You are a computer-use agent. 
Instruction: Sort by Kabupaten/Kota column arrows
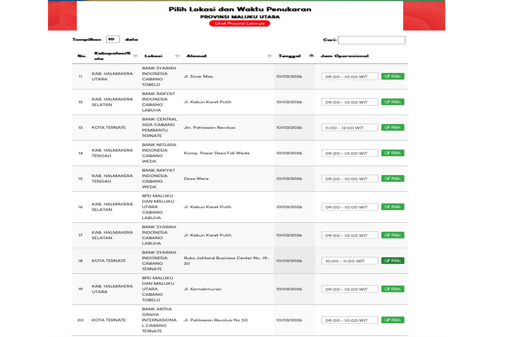tap(135, 56)
